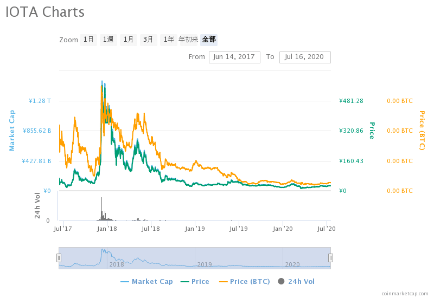The image size is (434, 298).
Task: Select the 年初来 zoom button
Action: [x=188, y=40]
